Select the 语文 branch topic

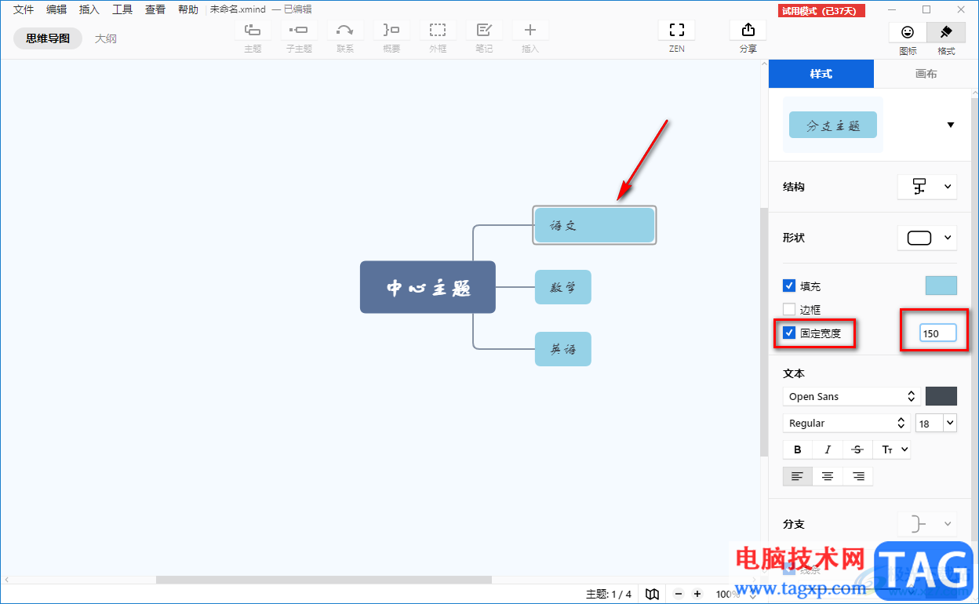(x=595, y=225)
